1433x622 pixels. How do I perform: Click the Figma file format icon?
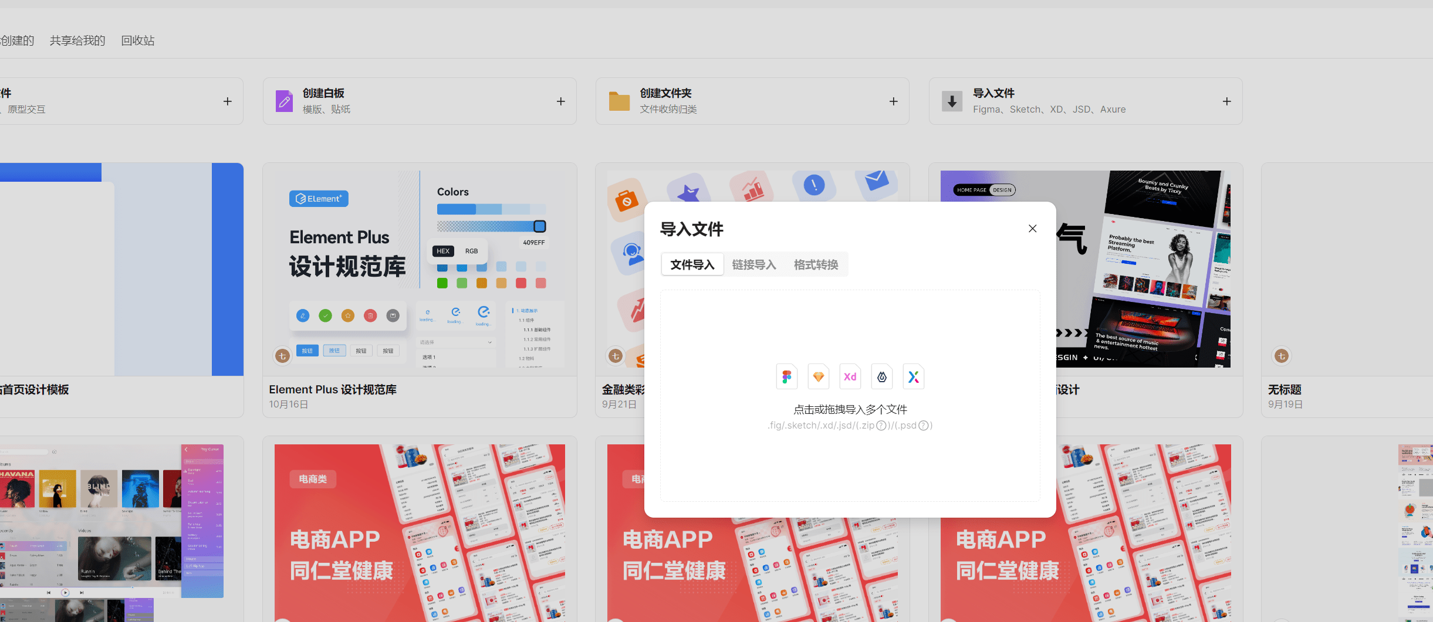tap(787, 376)
